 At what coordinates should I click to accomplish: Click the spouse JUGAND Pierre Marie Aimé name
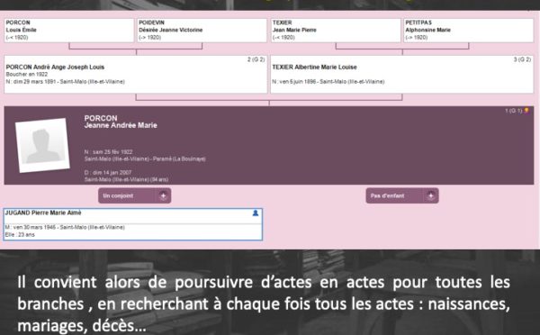(43, 213)
